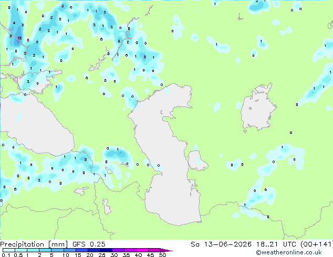This screenshot has width=333, height=257.
Task: Select the 40–45 mm magenta legend swatch
Action: [142, 250]
